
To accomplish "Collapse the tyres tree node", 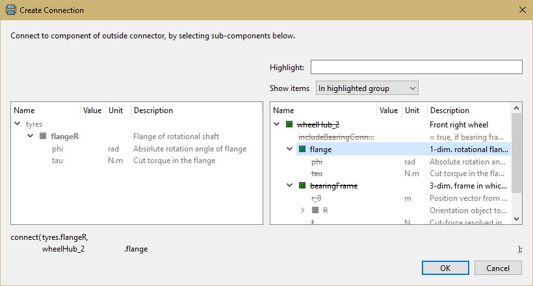I will 17,124.
